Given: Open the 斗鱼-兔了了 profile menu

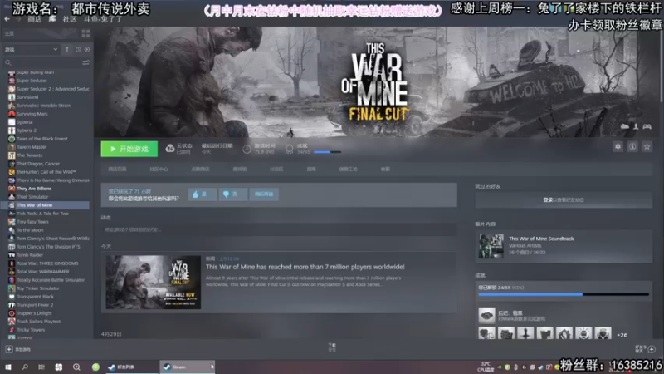Looking at the screenshot, I should point(102,19).
